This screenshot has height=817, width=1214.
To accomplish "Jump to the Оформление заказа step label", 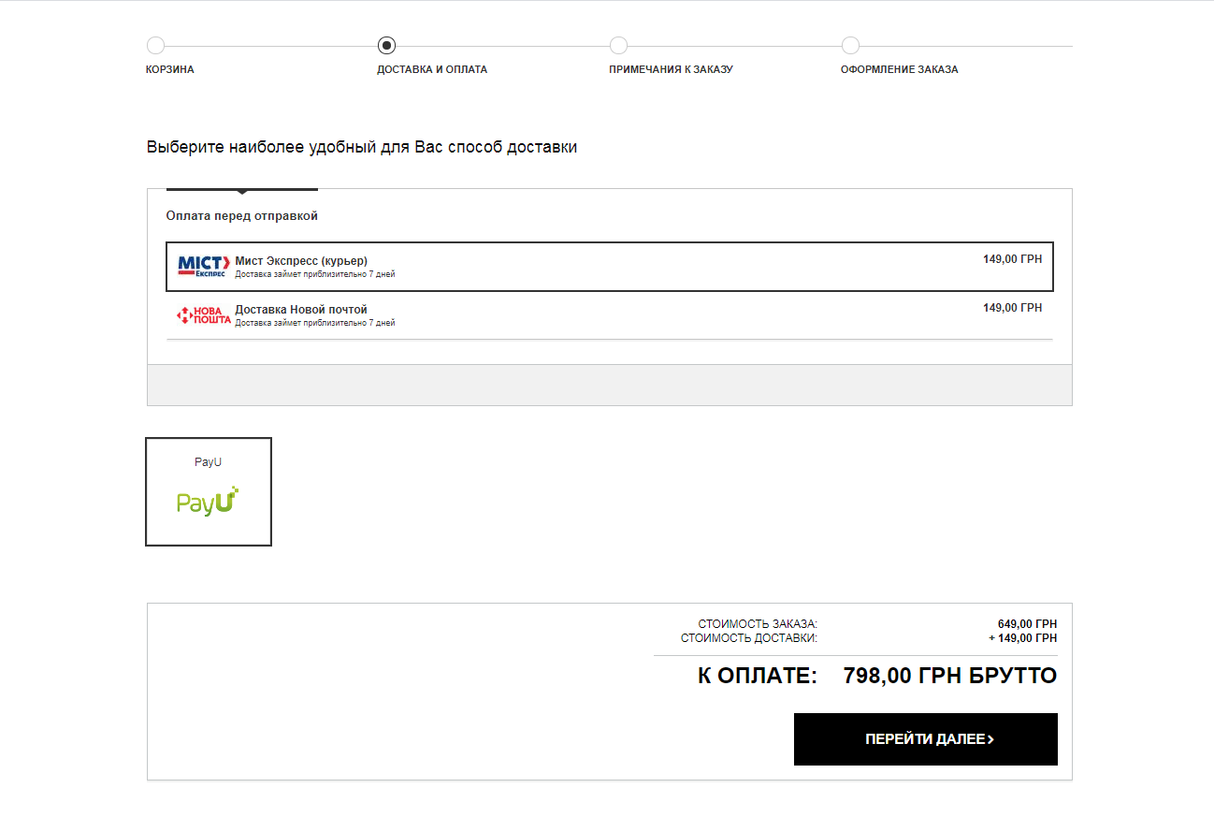I will 899,69.
